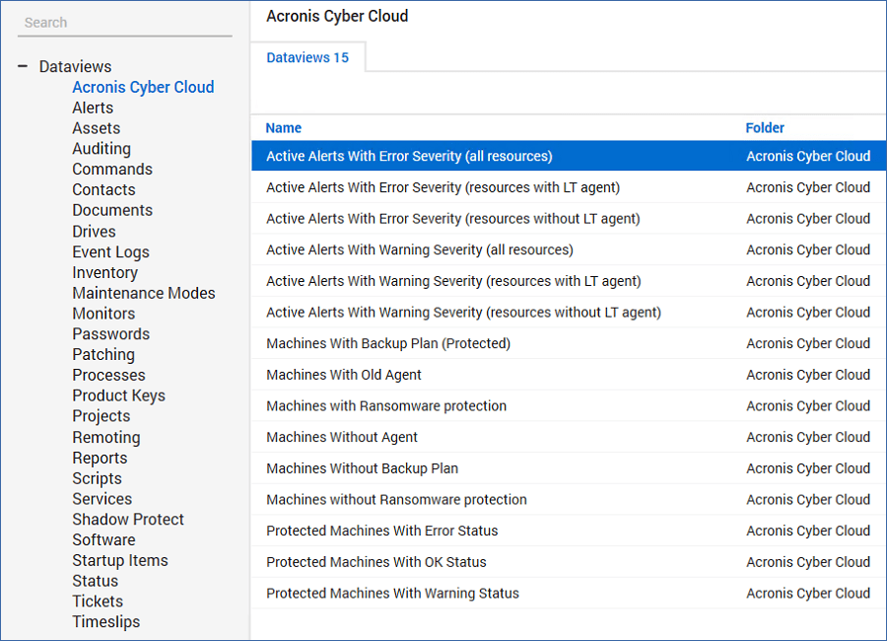The height and width of the screenshot is (641, 887).
Task: Open the Tickets folder
Action: click(x=98, y=602)
